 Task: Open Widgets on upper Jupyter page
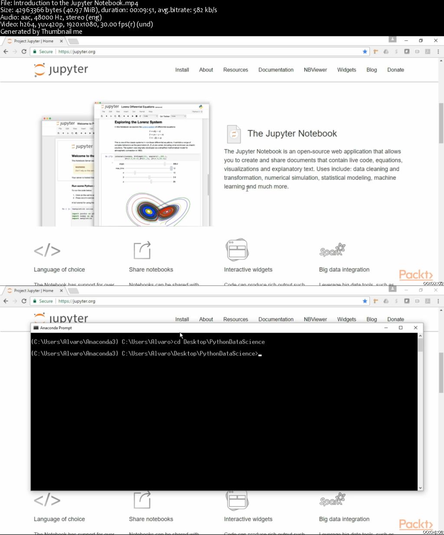click(x=346, y=70)
